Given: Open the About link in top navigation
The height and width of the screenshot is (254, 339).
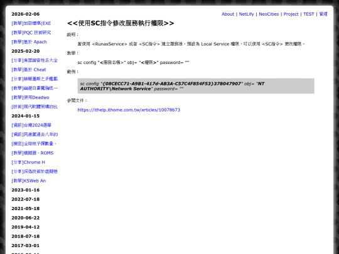Looking at the screenshot, I should click(x=228, y=14).
